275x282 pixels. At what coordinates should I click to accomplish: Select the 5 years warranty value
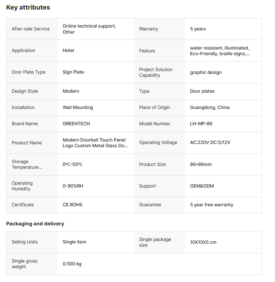(198, 29)
